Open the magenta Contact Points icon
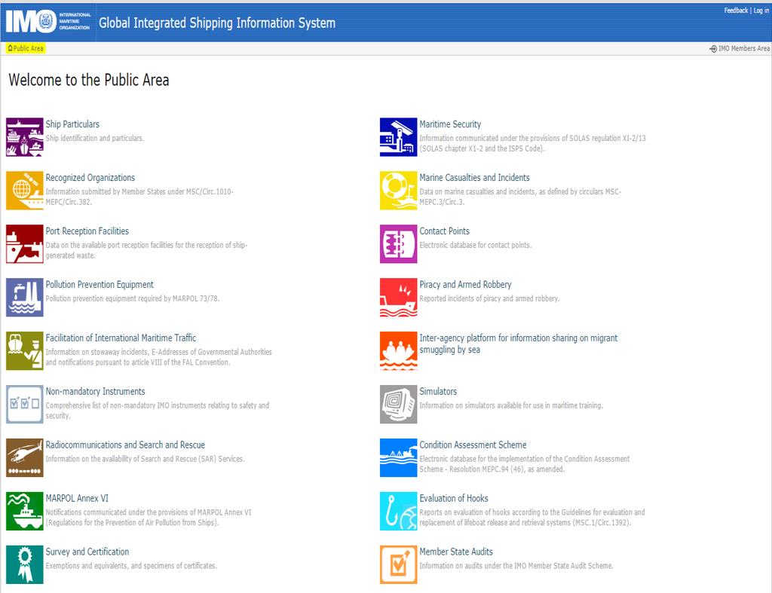The width and height of the screenshot is (772, 593). click(398, 244)
